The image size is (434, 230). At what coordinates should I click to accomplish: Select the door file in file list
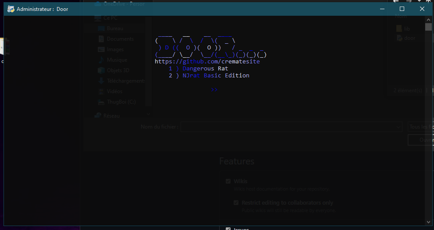(x=406, y=38)
